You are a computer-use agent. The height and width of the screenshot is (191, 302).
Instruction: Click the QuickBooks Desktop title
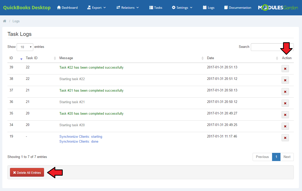click(x=27, y=7)
